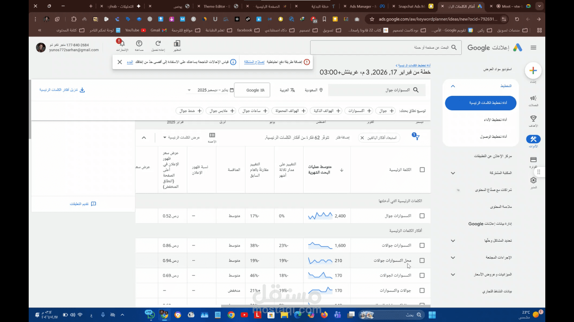Check the اكسسوارات جوالات keyword row
This screenshot has height=322, width=574.
(x=422, y=245)
